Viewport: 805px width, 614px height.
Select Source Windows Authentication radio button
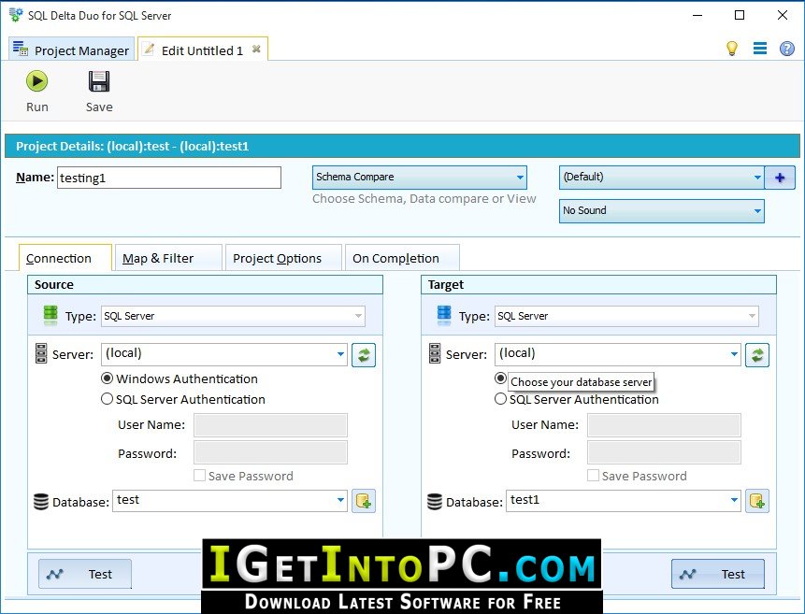[107, 378]
